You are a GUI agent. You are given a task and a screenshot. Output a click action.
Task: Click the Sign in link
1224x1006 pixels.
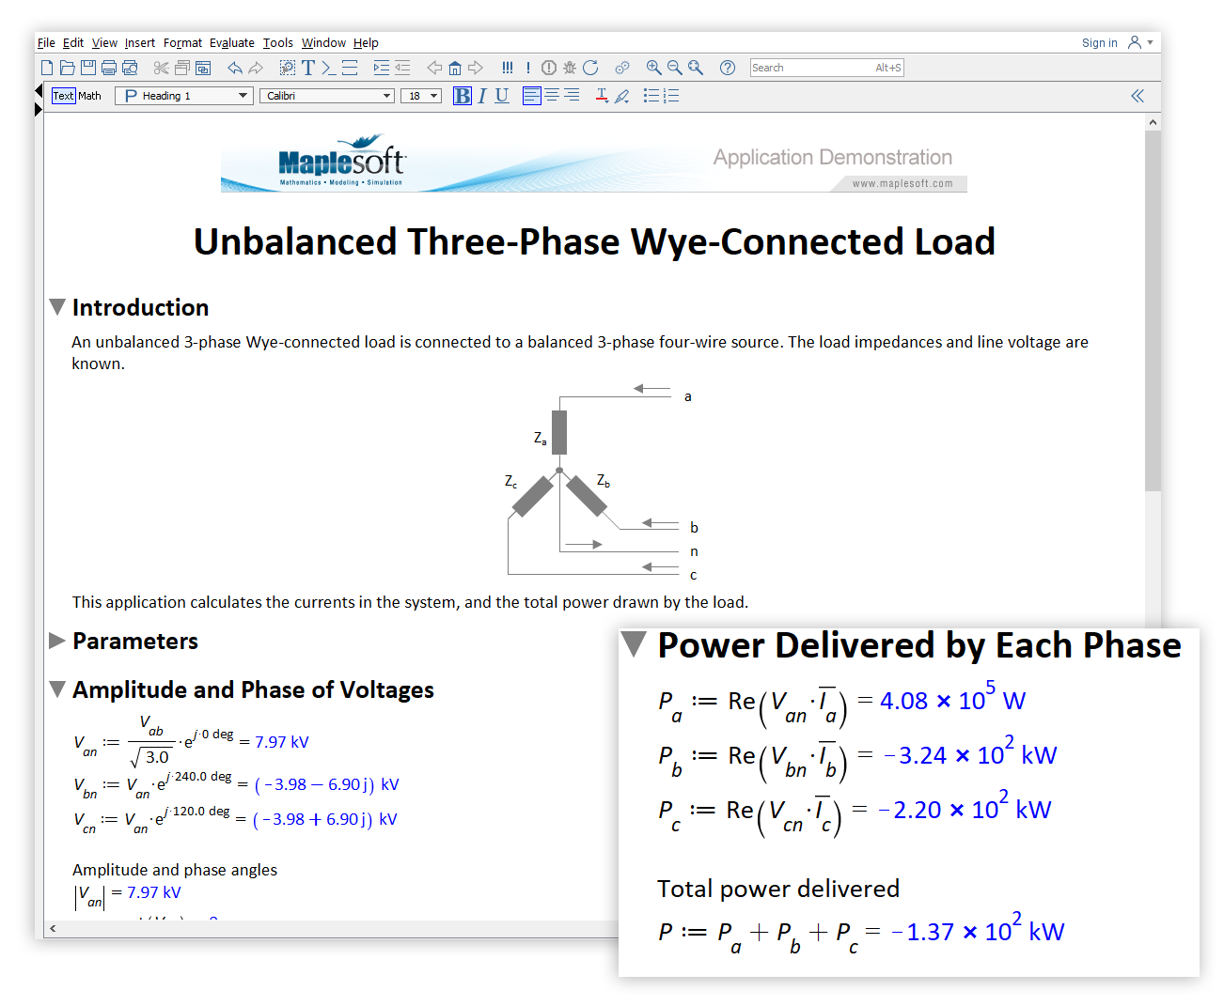pos(1099,43)
